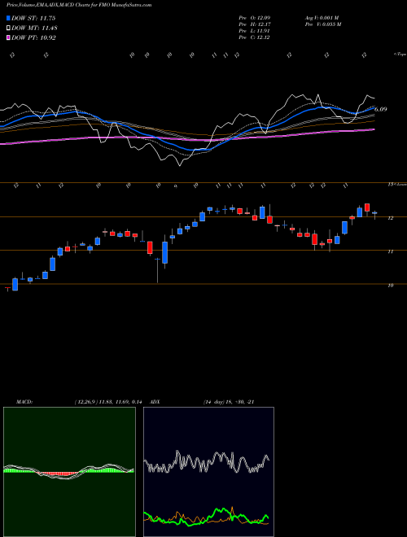Click the 13 price axis label
Screen dimensions: 407x537
[x=390, y=184]
